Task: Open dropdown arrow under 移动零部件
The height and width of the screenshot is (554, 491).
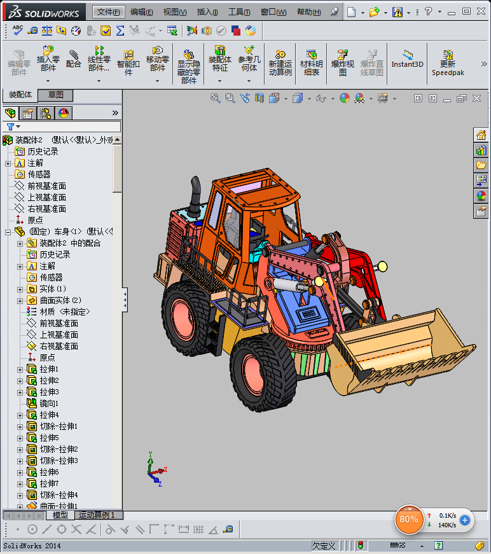Action: (x=158, y=81)
